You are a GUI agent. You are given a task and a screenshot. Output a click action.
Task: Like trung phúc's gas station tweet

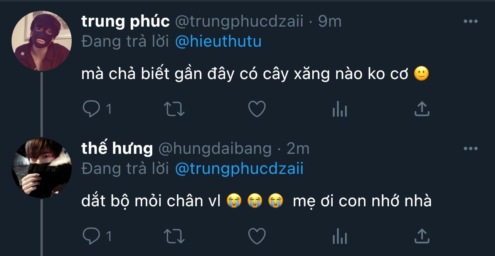point(257,109)
